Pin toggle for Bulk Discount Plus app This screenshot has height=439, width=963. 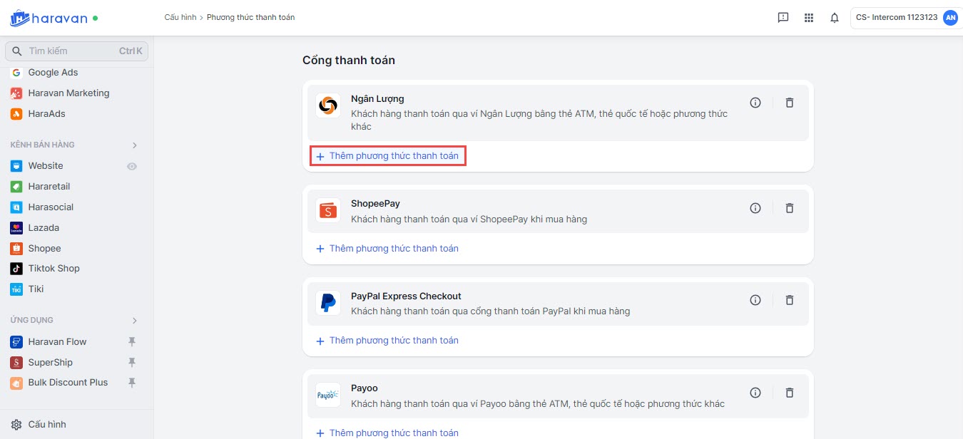(x=131, y=383)
